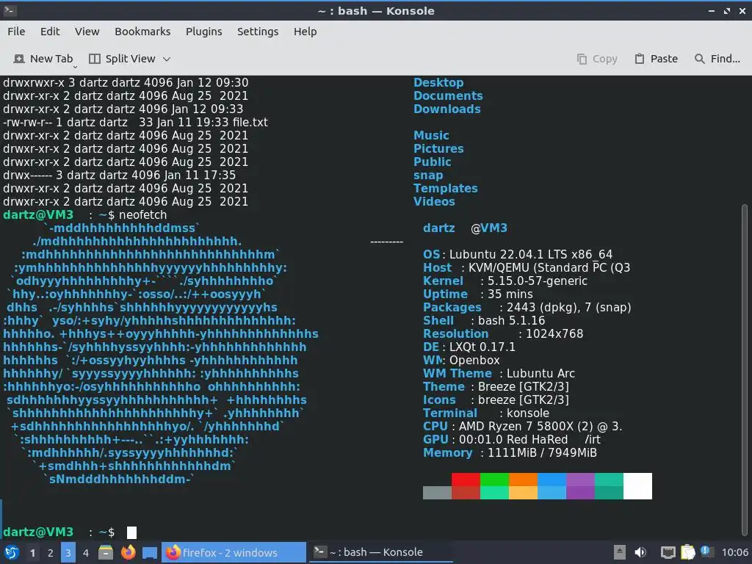This screenshot has width=752, height=564.
Task: Open the File menu
Action: click(16, 32)
